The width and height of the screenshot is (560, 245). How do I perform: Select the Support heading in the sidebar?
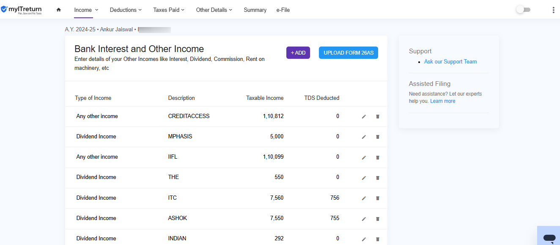[x=420, y=51]
